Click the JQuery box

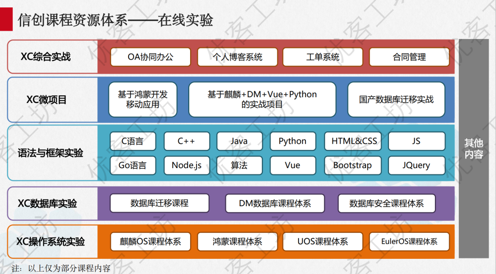point(417,165)
